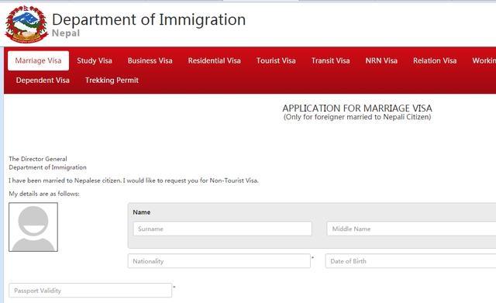This screenshot has width=496, height=303.
Task: Go to the Tourist Visa tab
Action: pyautogui.click(x=276, y=60)
